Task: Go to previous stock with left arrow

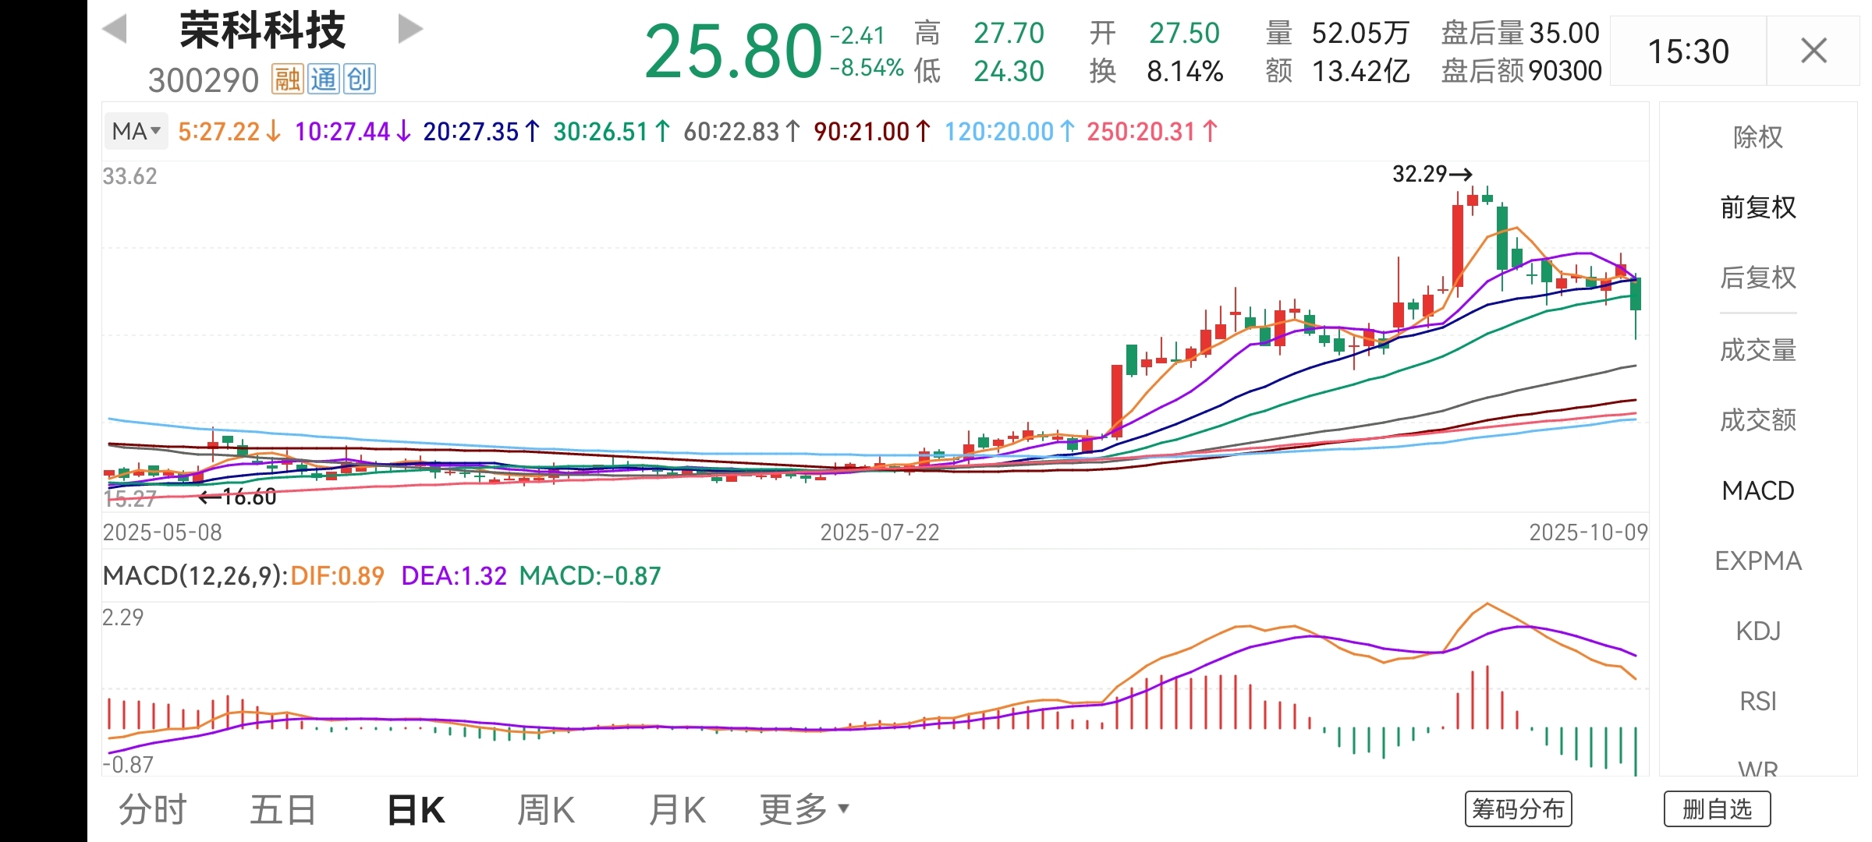Action: [115, 30]
